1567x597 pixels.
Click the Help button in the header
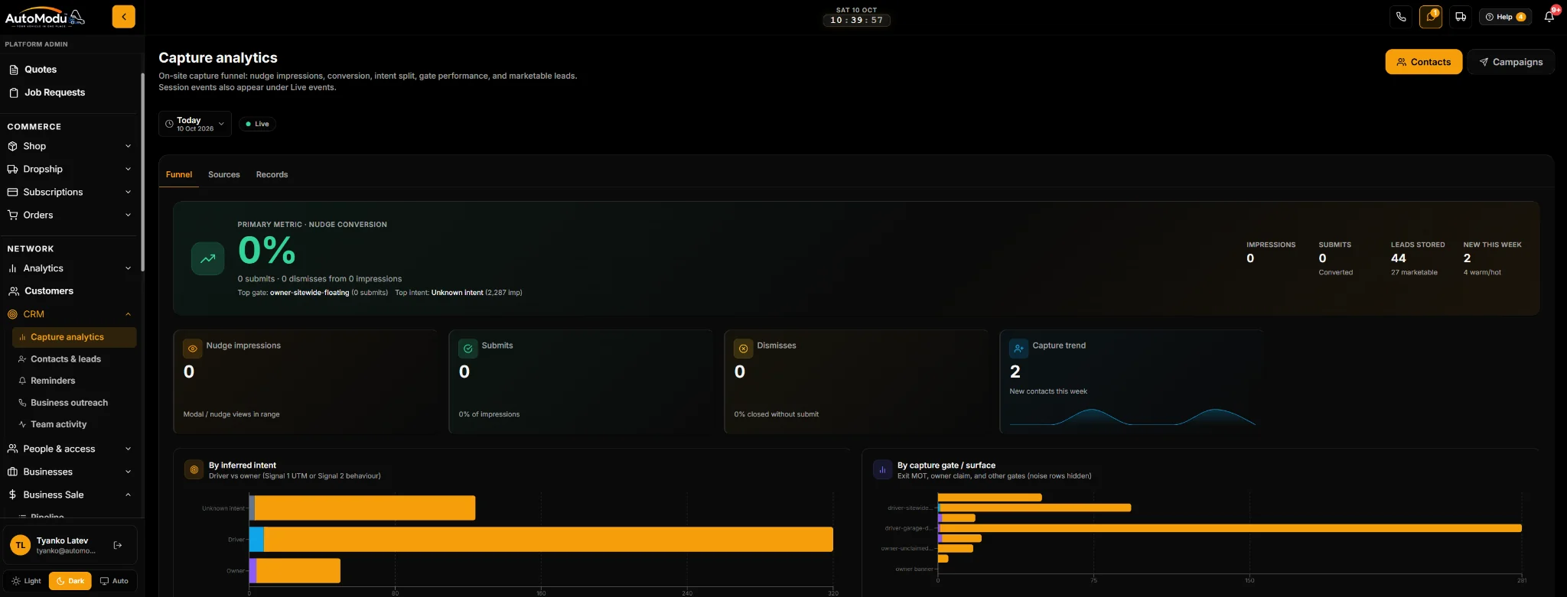tap(1505, 17)
